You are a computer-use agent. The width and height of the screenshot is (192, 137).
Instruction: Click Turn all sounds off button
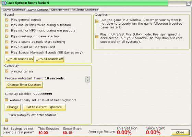click(49, 59)
